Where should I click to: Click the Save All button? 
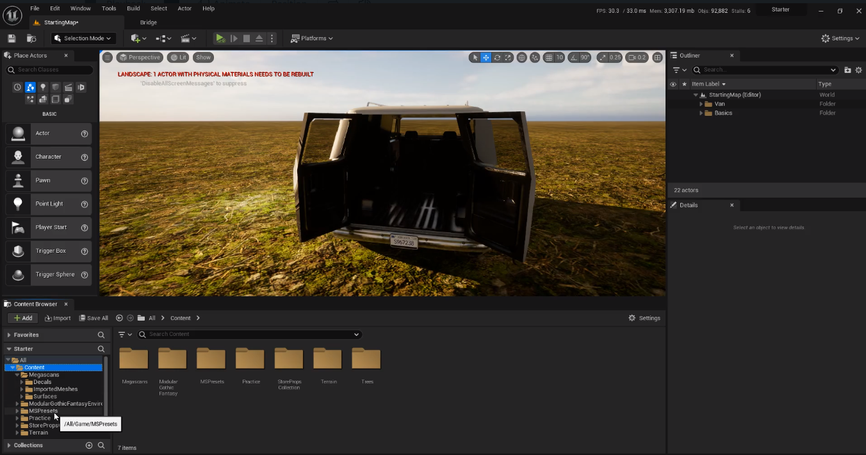coord(94,317)
